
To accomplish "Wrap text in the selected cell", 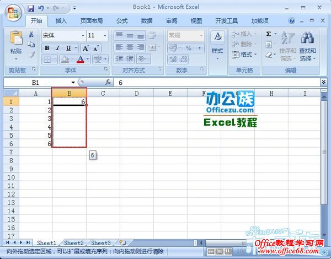I will click(x=152, y=35).
